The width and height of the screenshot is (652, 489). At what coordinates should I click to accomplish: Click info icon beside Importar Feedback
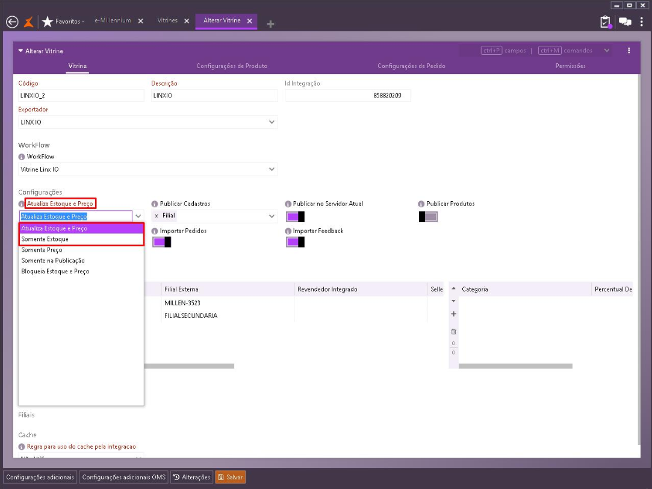pyautogui.click(x=288, y=231)
